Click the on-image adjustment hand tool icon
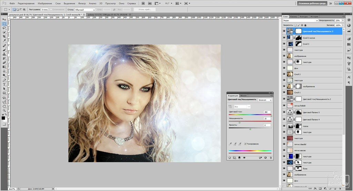This screenshot has width=353, height=191. (x=230, y=107)
